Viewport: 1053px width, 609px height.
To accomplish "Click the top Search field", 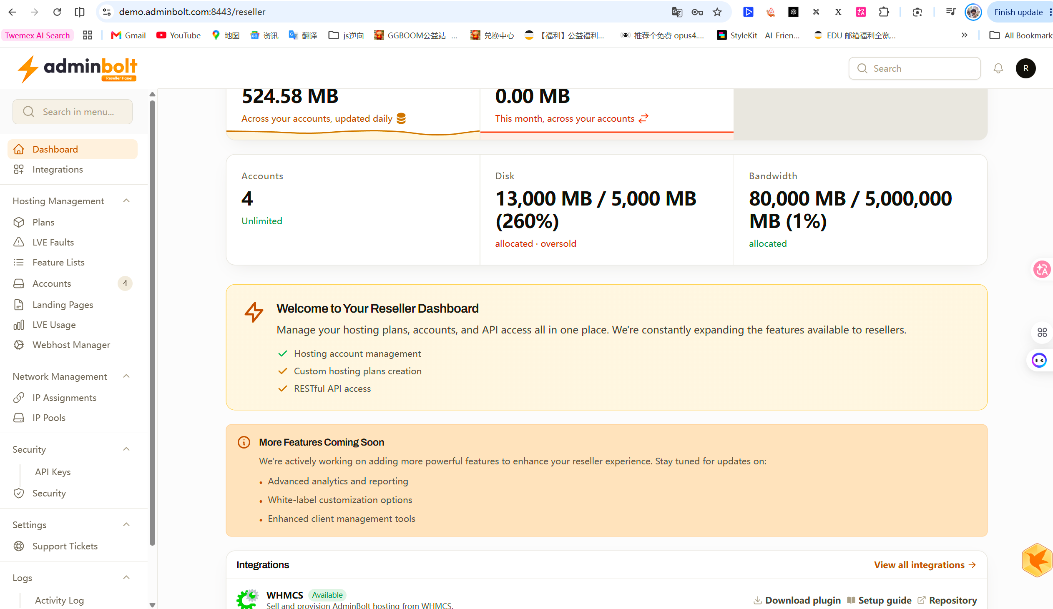I will pos(914,68).
